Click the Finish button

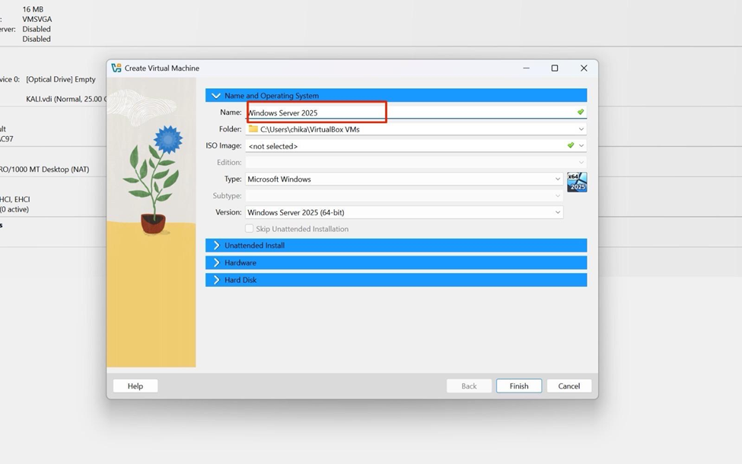tap(519, 386)
